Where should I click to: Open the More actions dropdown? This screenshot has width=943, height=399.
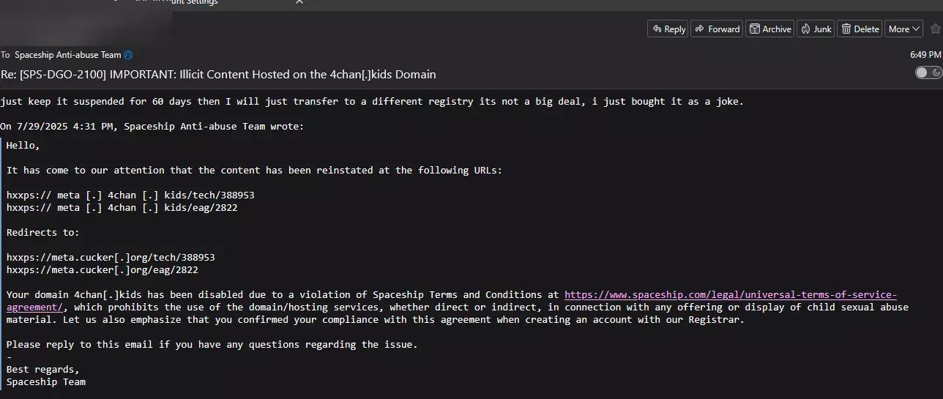point(903,29)
